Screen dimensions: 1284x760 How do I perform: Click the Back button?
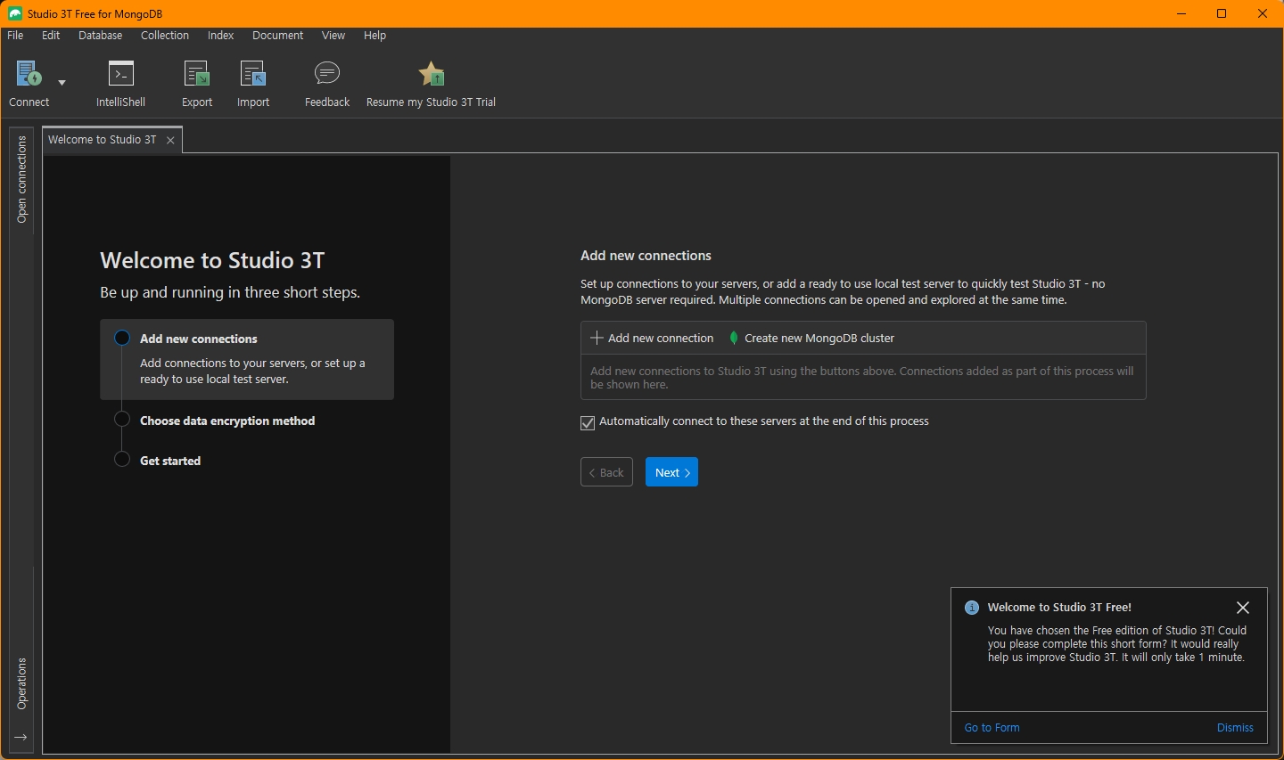click(606, 472)
